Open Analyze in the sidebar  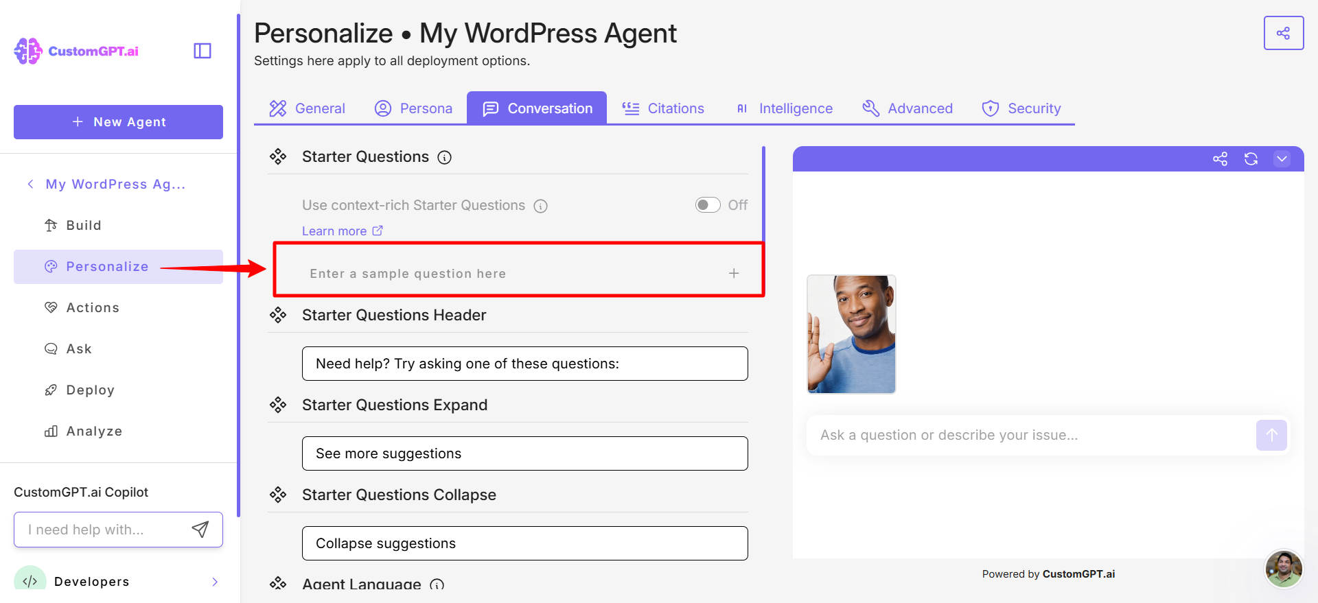118,431
